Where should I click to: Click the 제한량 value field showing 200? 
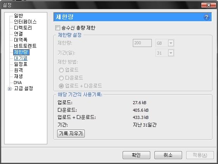point(142,43)
